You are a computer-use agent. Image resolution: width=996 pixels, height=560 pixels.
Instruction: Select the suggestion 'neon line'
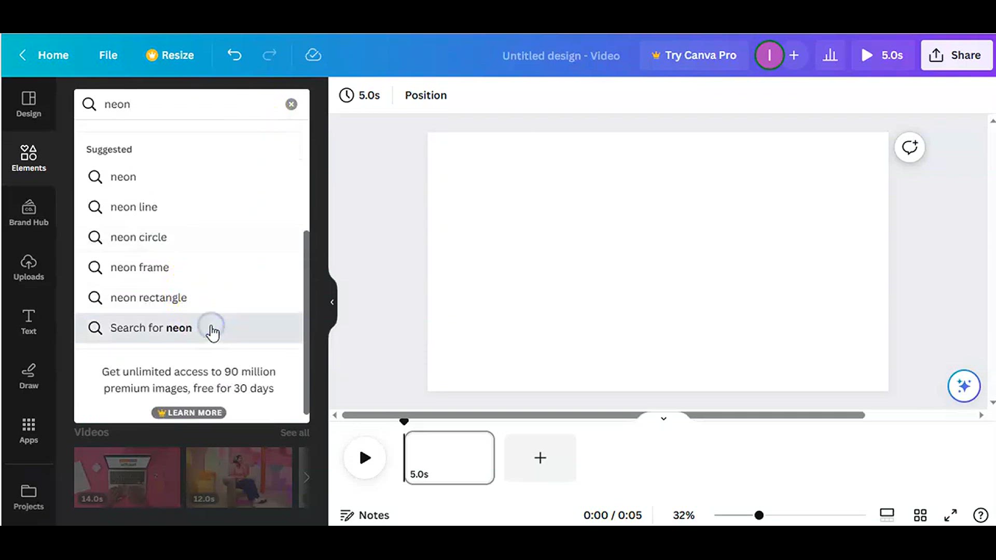(x=189, y=207)
